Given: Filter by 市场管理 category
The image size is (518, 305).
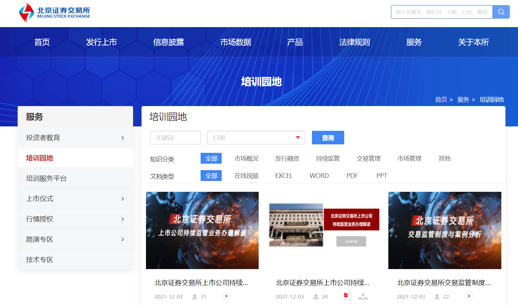Looking at the screenshot, I should (x=409, y=158).
